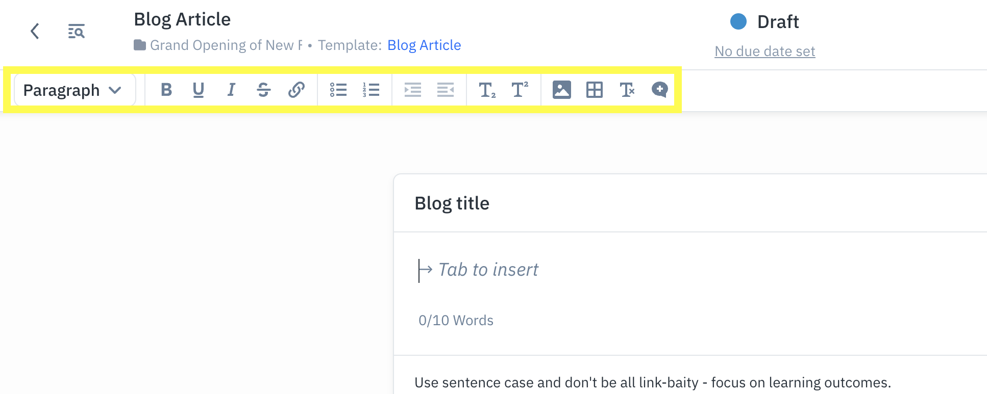Apply subscript formatting
The width and height of the screenshot is (987, 394).
pos(487,90)
